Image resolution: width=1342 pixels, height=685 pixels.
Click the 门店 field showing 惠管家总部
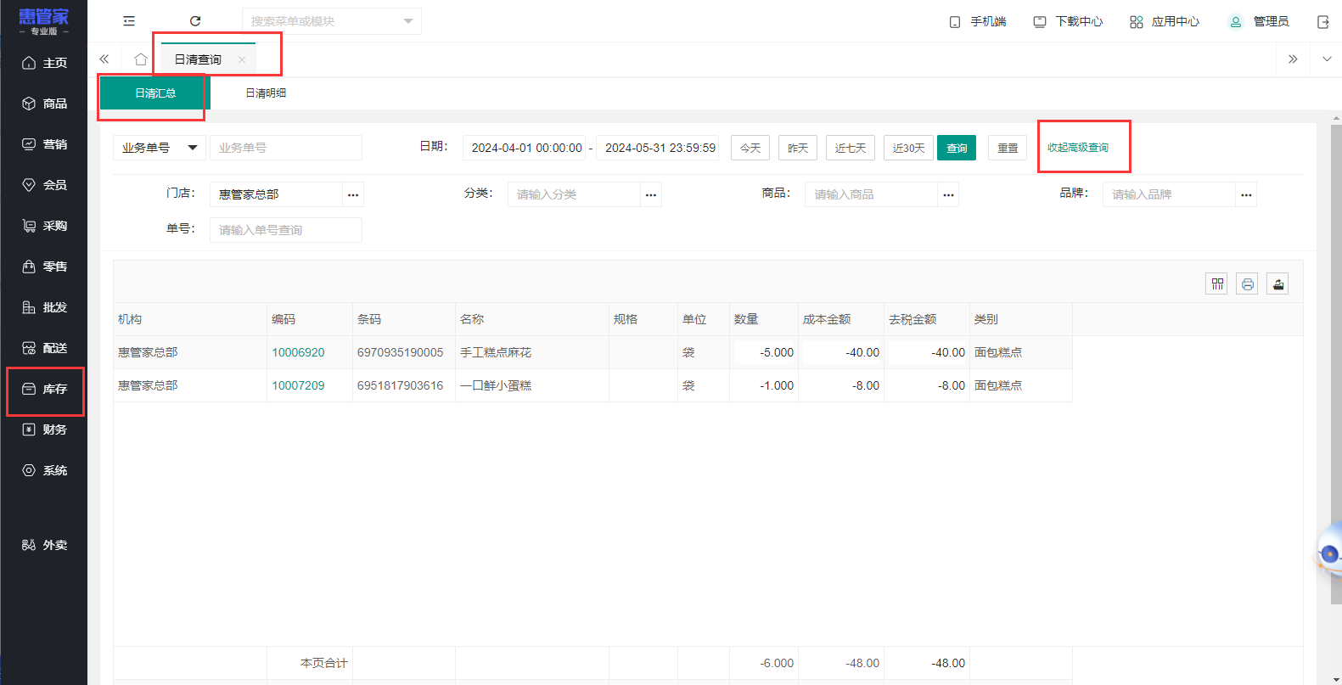click(277, 194)
